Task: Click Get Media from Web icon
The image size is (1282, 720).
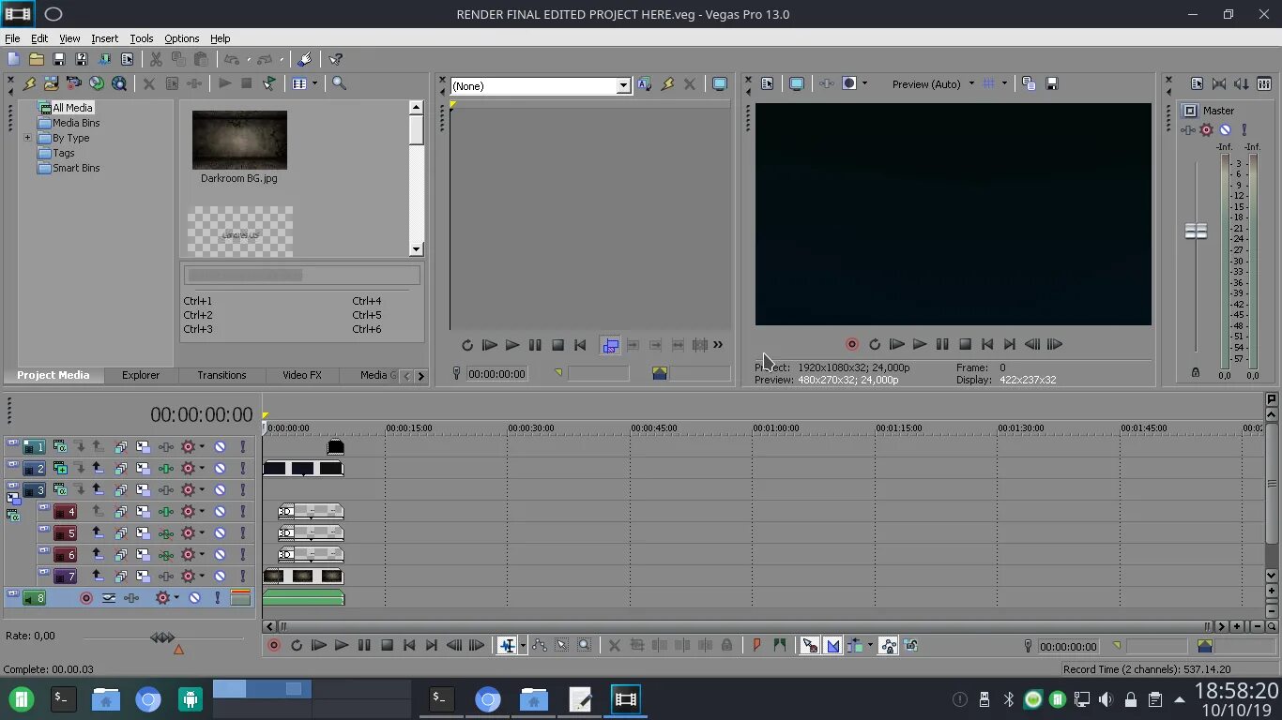Action: tap(119, 83)
